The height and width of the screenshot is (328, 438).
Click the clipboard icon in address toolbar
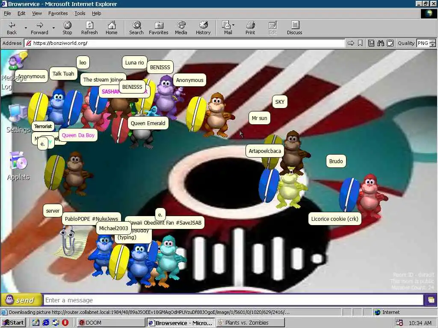point(390,43)
